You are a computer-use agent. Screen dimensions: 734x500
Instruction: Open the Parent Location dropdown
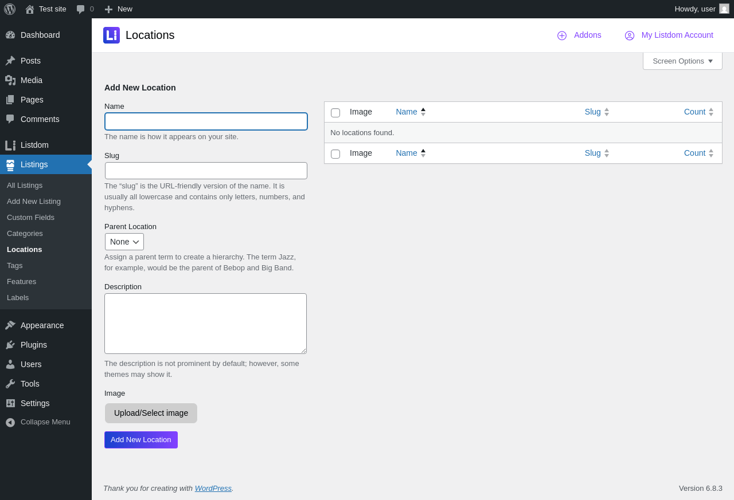[124, 242]
